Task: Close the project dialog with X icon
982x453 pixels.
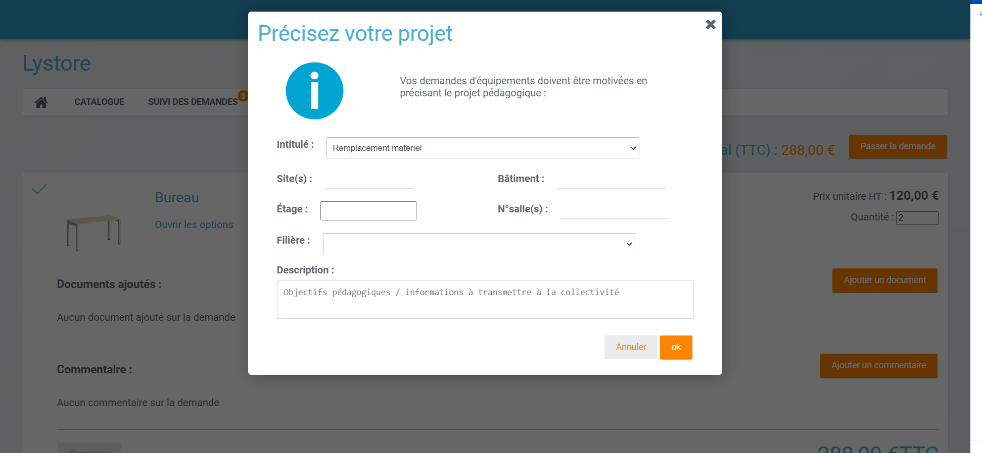Action: 710,25
